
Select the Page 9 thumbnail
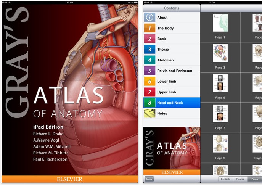[220, 144]
